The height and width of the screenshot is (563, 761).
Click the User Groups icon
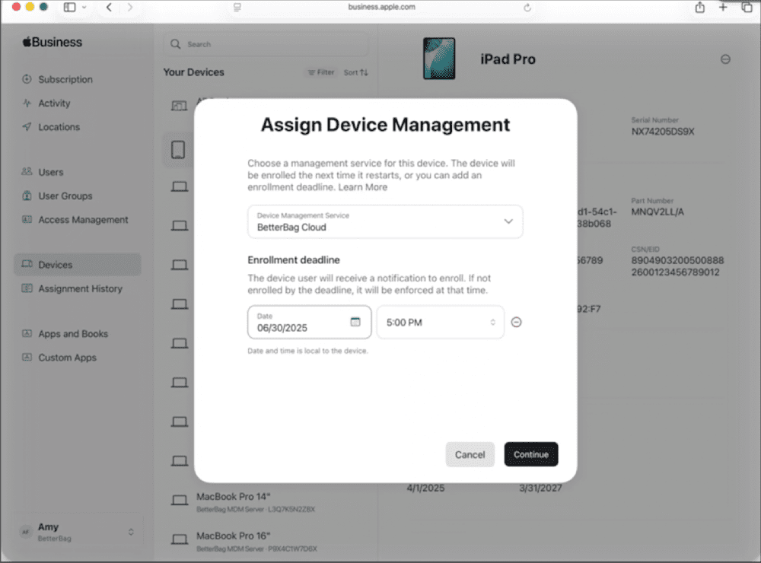coord(27,196)
